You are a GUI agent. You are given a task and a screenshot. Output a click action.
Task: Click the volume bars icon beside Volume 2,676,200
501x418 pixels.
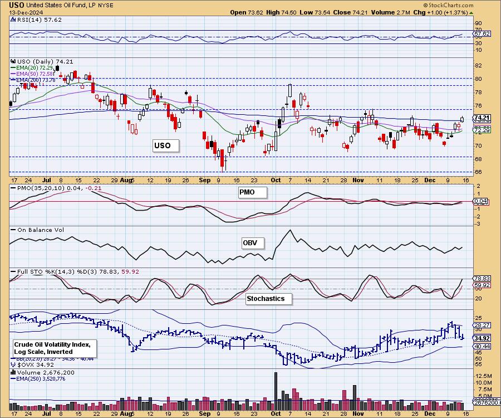click(13, 372)
